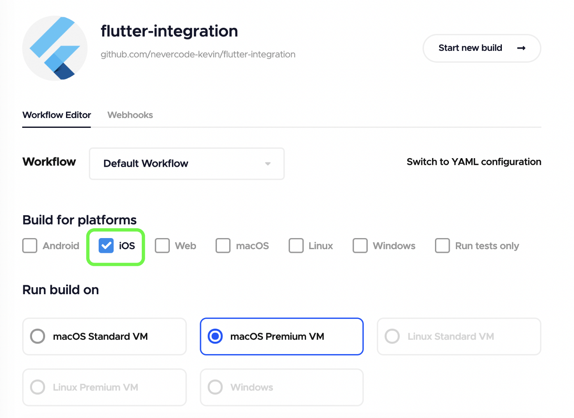
Task: Click the arrow in Start new build
Action: pos(521,48)
